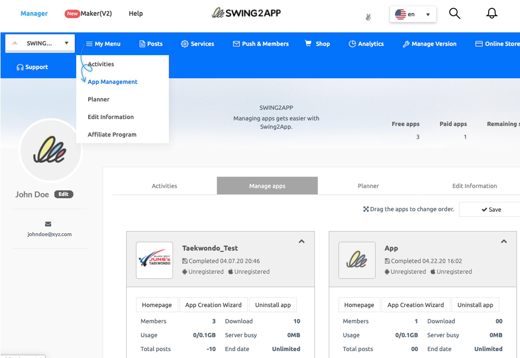
Task: Click the Push & Members envelope icon
Action: [236, 44]
